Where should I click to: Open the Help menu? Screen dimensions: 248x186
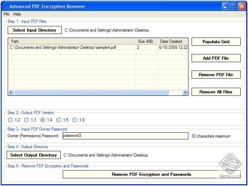17,14
